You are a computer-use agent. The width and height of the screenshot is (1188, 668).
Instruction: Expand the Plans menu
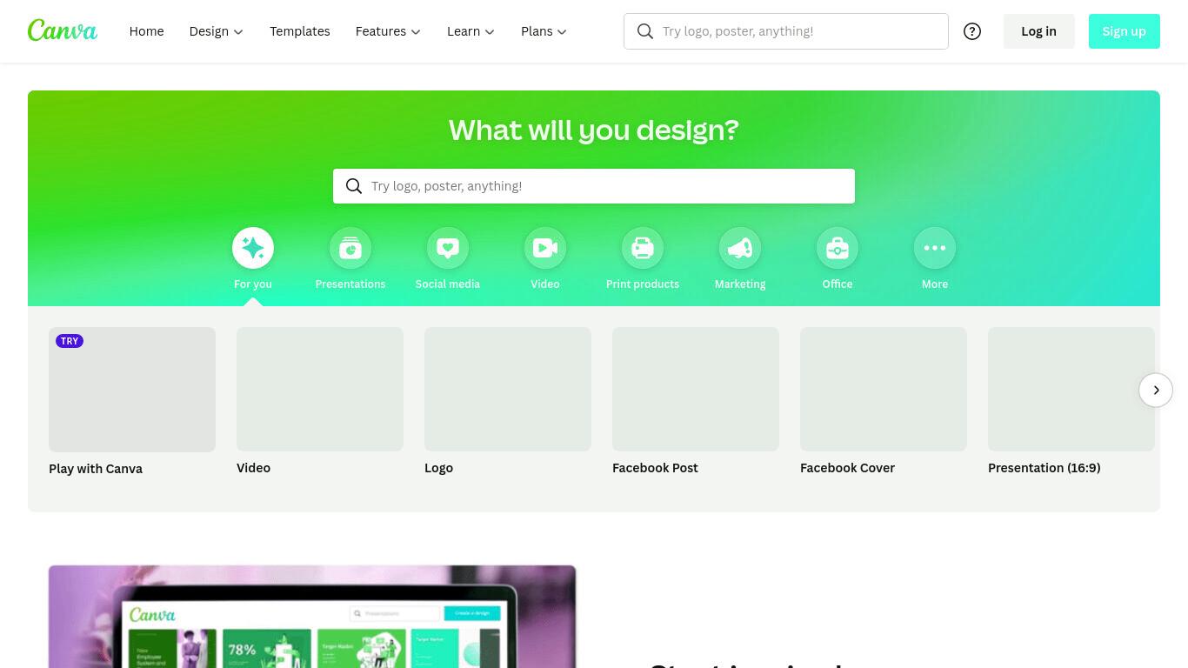point(544,31)
